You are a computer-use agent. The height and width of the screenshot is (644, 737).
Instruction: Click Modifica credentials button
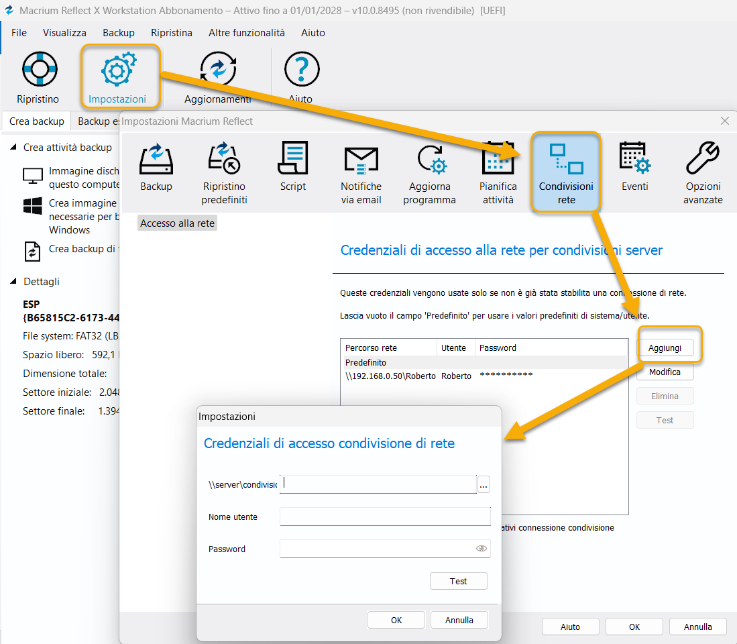(x=665, y=372)
